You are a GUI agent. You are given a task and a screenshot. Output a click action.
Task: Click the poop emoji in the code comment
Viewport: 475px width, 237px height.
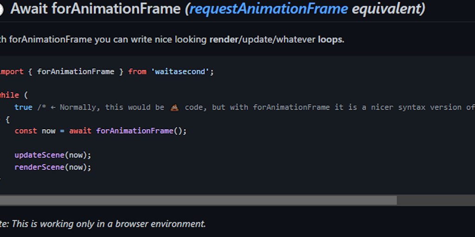(x=175, y=107)
